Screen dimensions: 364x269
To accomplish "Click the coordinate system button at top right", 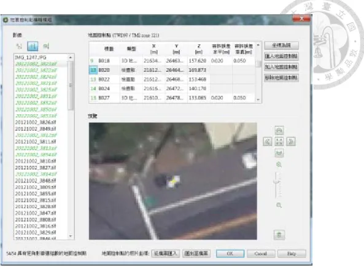I will pyautogui.click(x=281, y=45).
